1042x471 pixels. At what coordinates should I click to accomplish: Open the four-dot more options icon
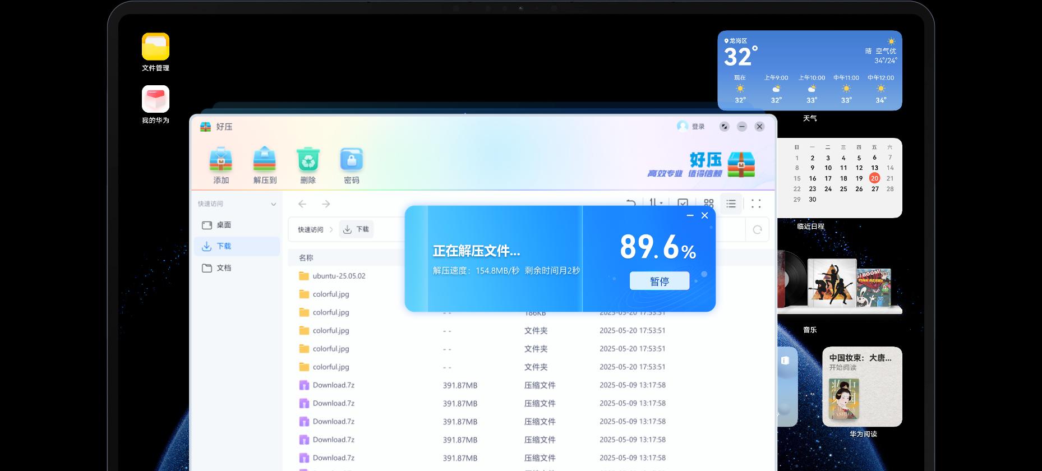click(756, 204)
